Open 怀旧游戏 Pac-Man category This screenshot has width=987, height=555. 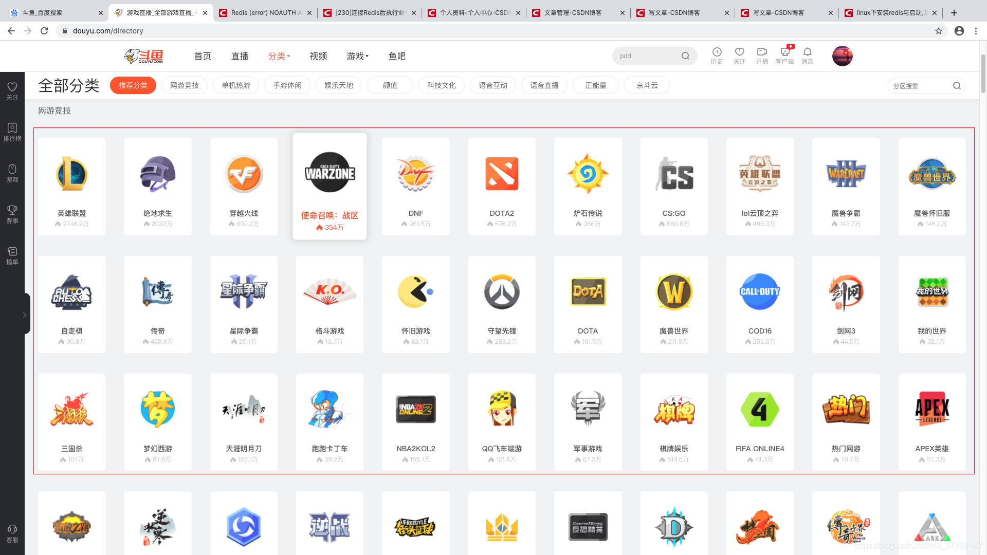click(416, 304)
